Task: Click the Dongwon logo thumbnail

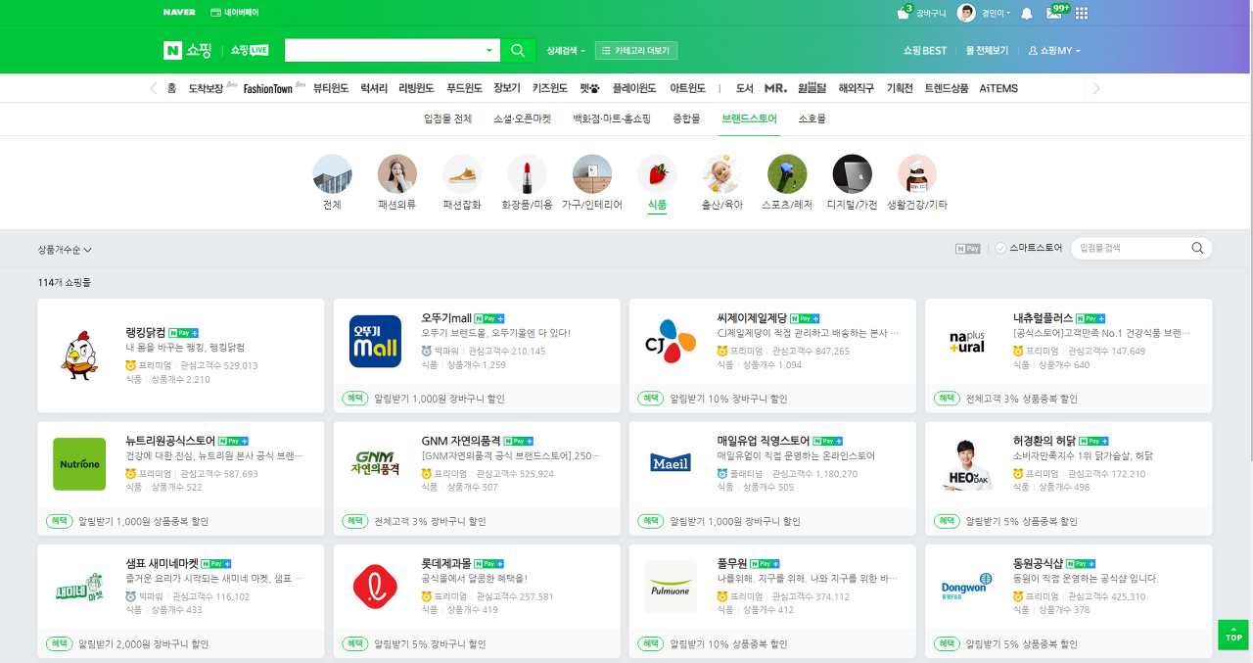Action: point(966,587)
